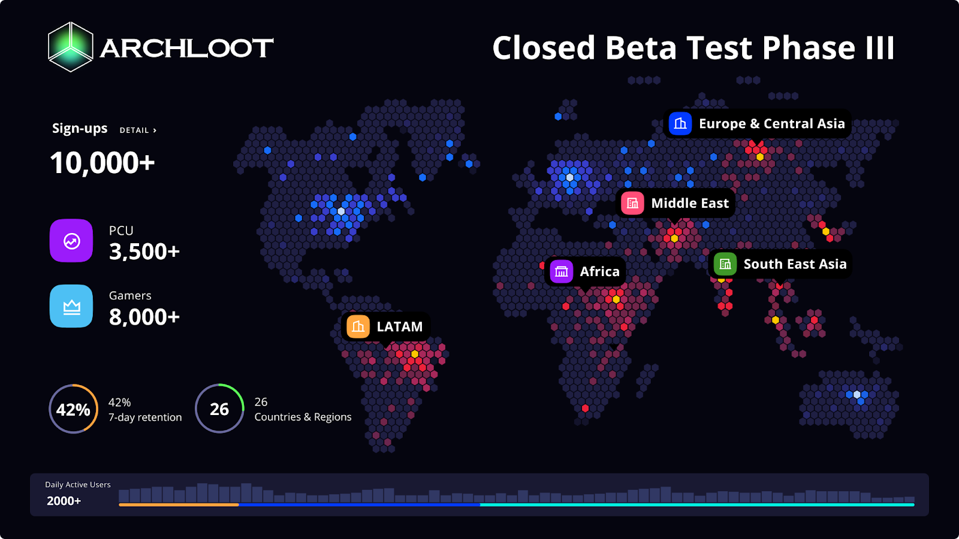Click the Africa region label
This screenshot has height=539, width=959.
tap(599, 271)
